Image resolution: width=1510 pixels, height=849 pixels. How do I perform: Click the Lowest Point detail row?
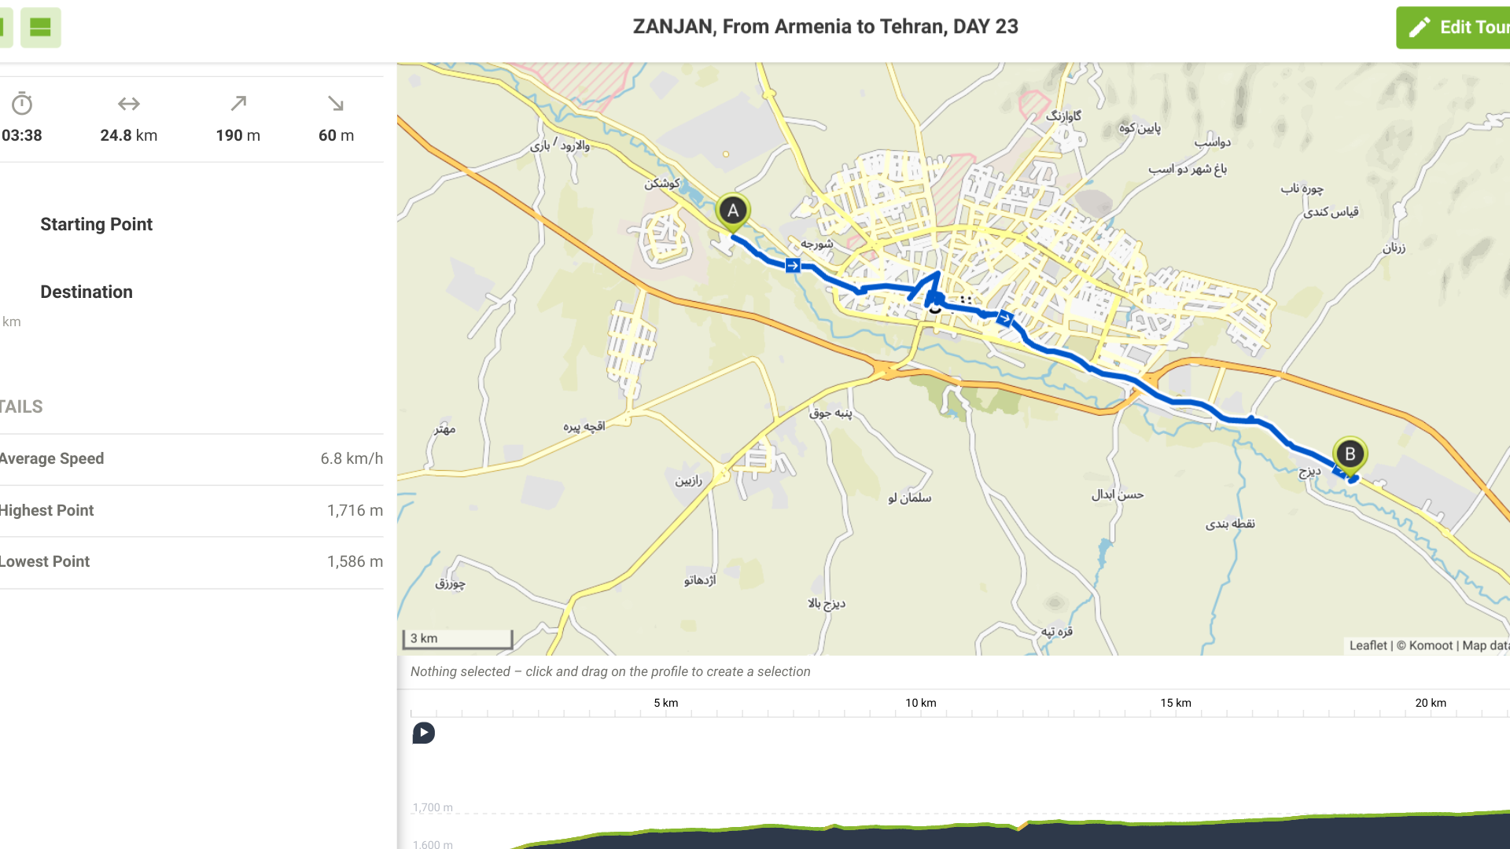pyautogui.click(x=191, y=562)
